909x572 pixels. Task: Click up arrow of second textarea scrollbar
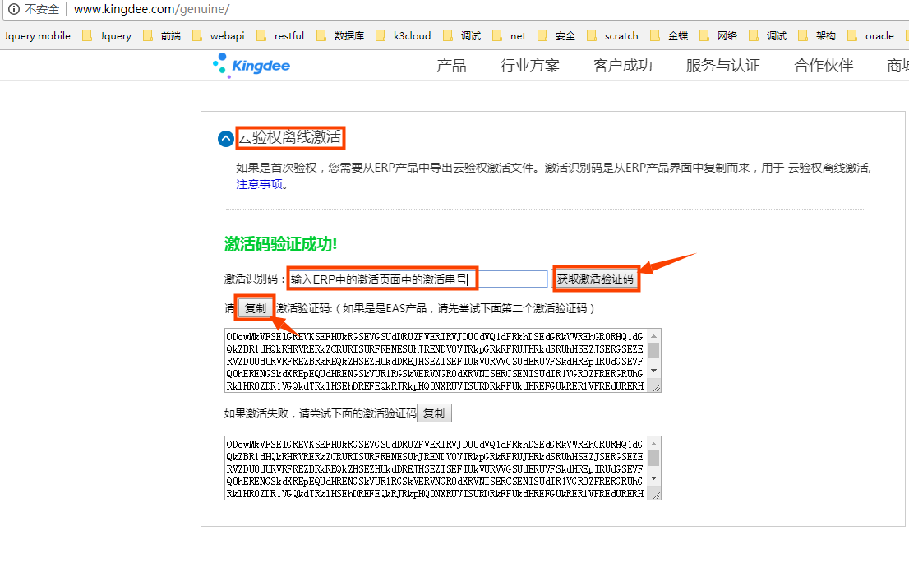pyautogui.click(x=654, y=444)
